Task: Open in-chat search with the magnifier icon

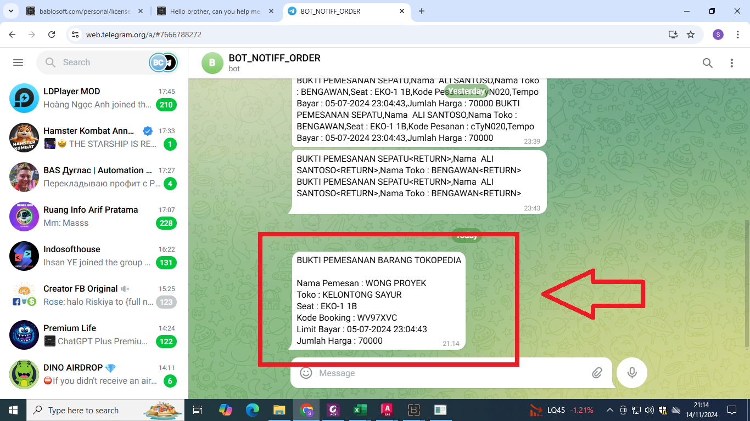Action: coord(708,63)
